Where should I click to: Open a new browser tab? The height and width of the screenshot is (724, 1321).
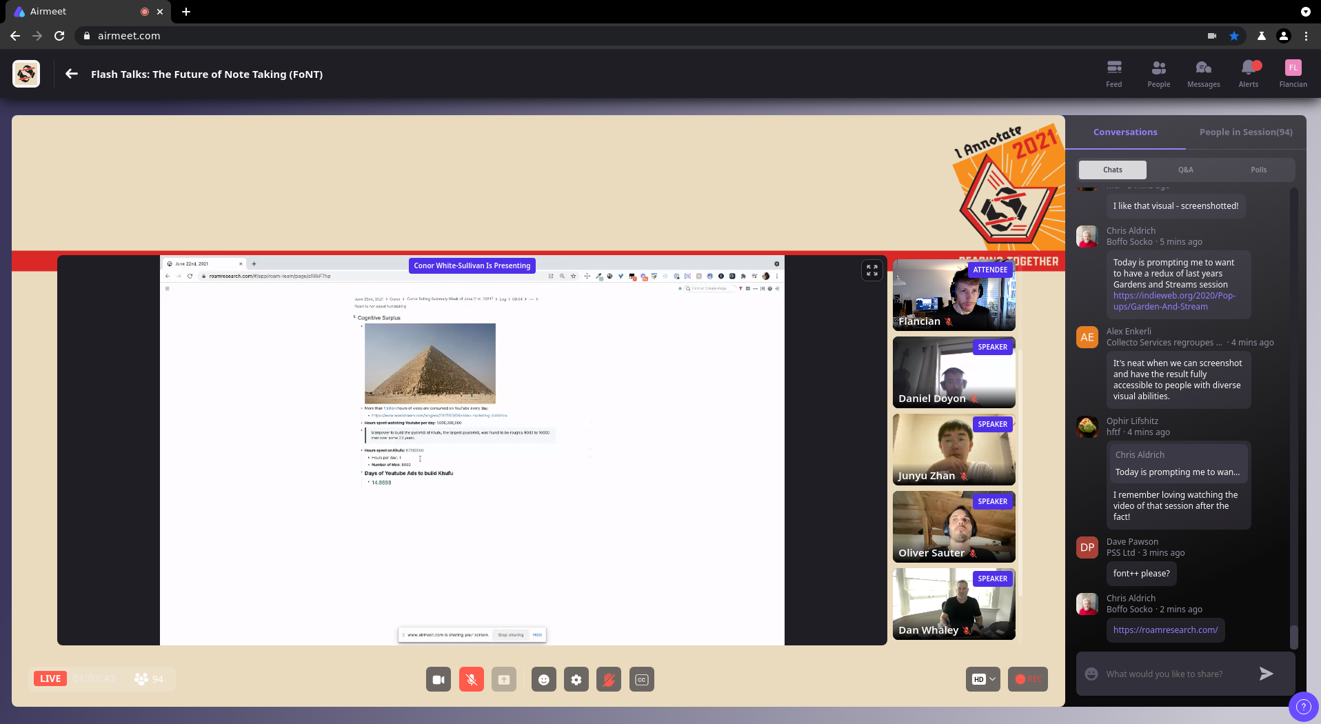pyautogui.click(x=186, y=12)
